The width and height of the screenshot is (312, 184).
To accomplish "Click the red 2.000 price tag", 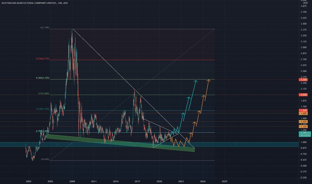I will pyautogui.click(x=303, y=95).
